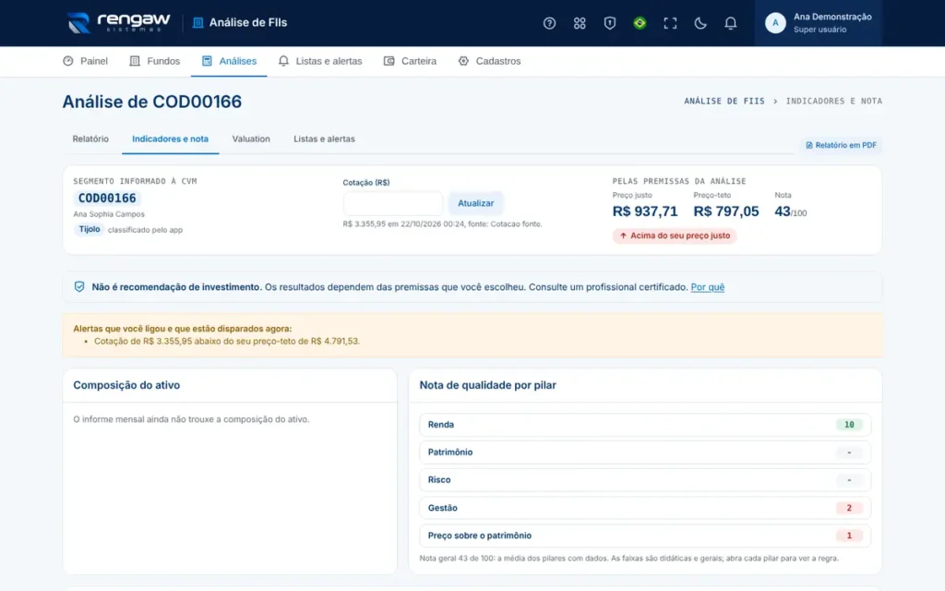Click the Preço justo R$ 937,71 value
The image size is (945, 591).
click(645, 211)
